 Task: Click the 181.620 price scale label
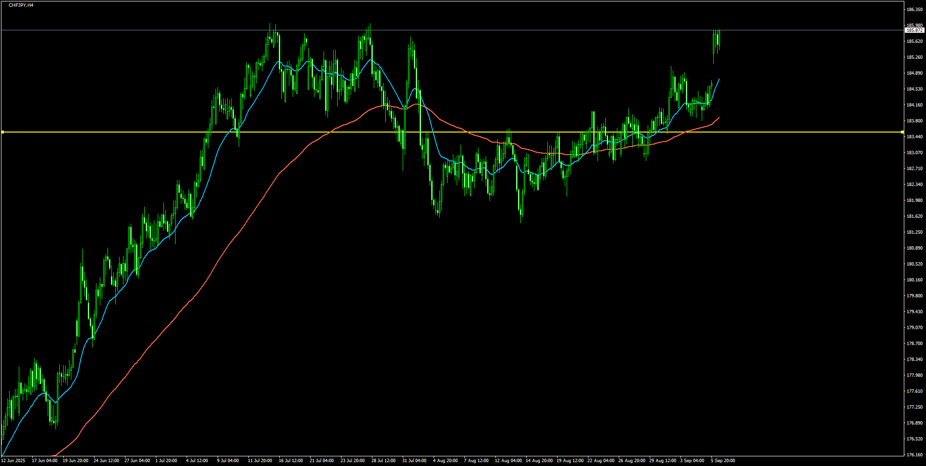click(x=914, y=216)
